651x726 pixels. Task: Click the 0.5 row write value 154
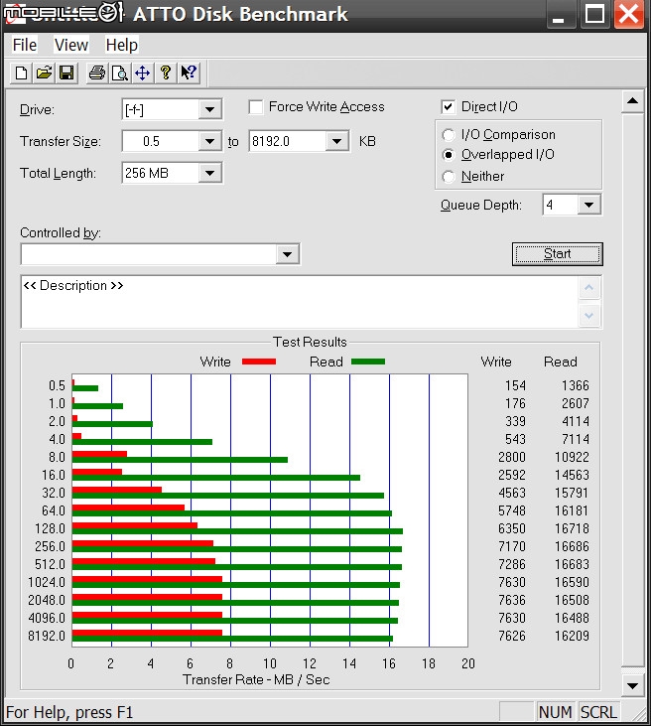pos(515,385)
